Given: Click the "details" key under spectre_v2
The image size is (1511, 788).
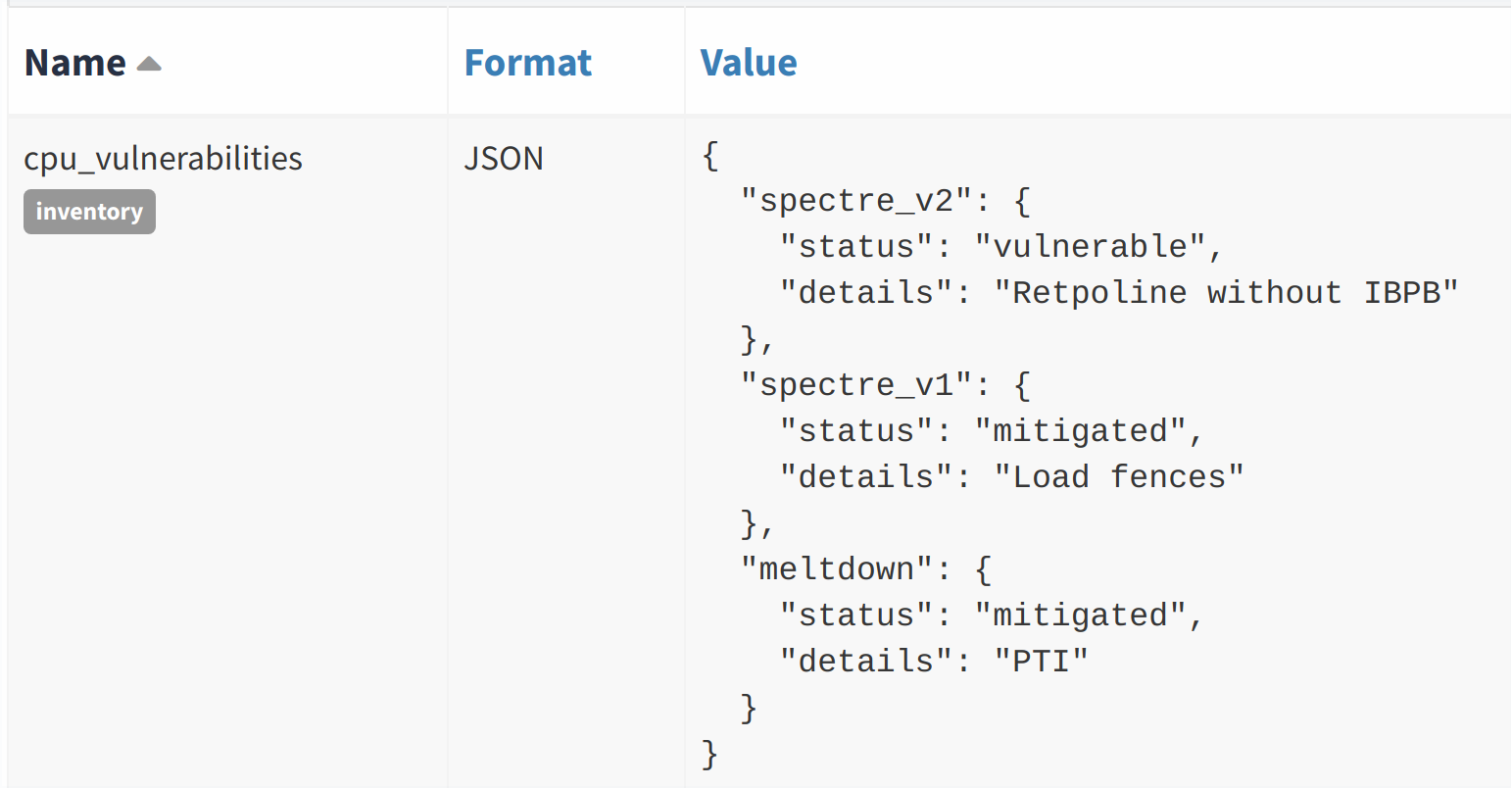Looking at the screenshot, I should (x=866, y=293).
